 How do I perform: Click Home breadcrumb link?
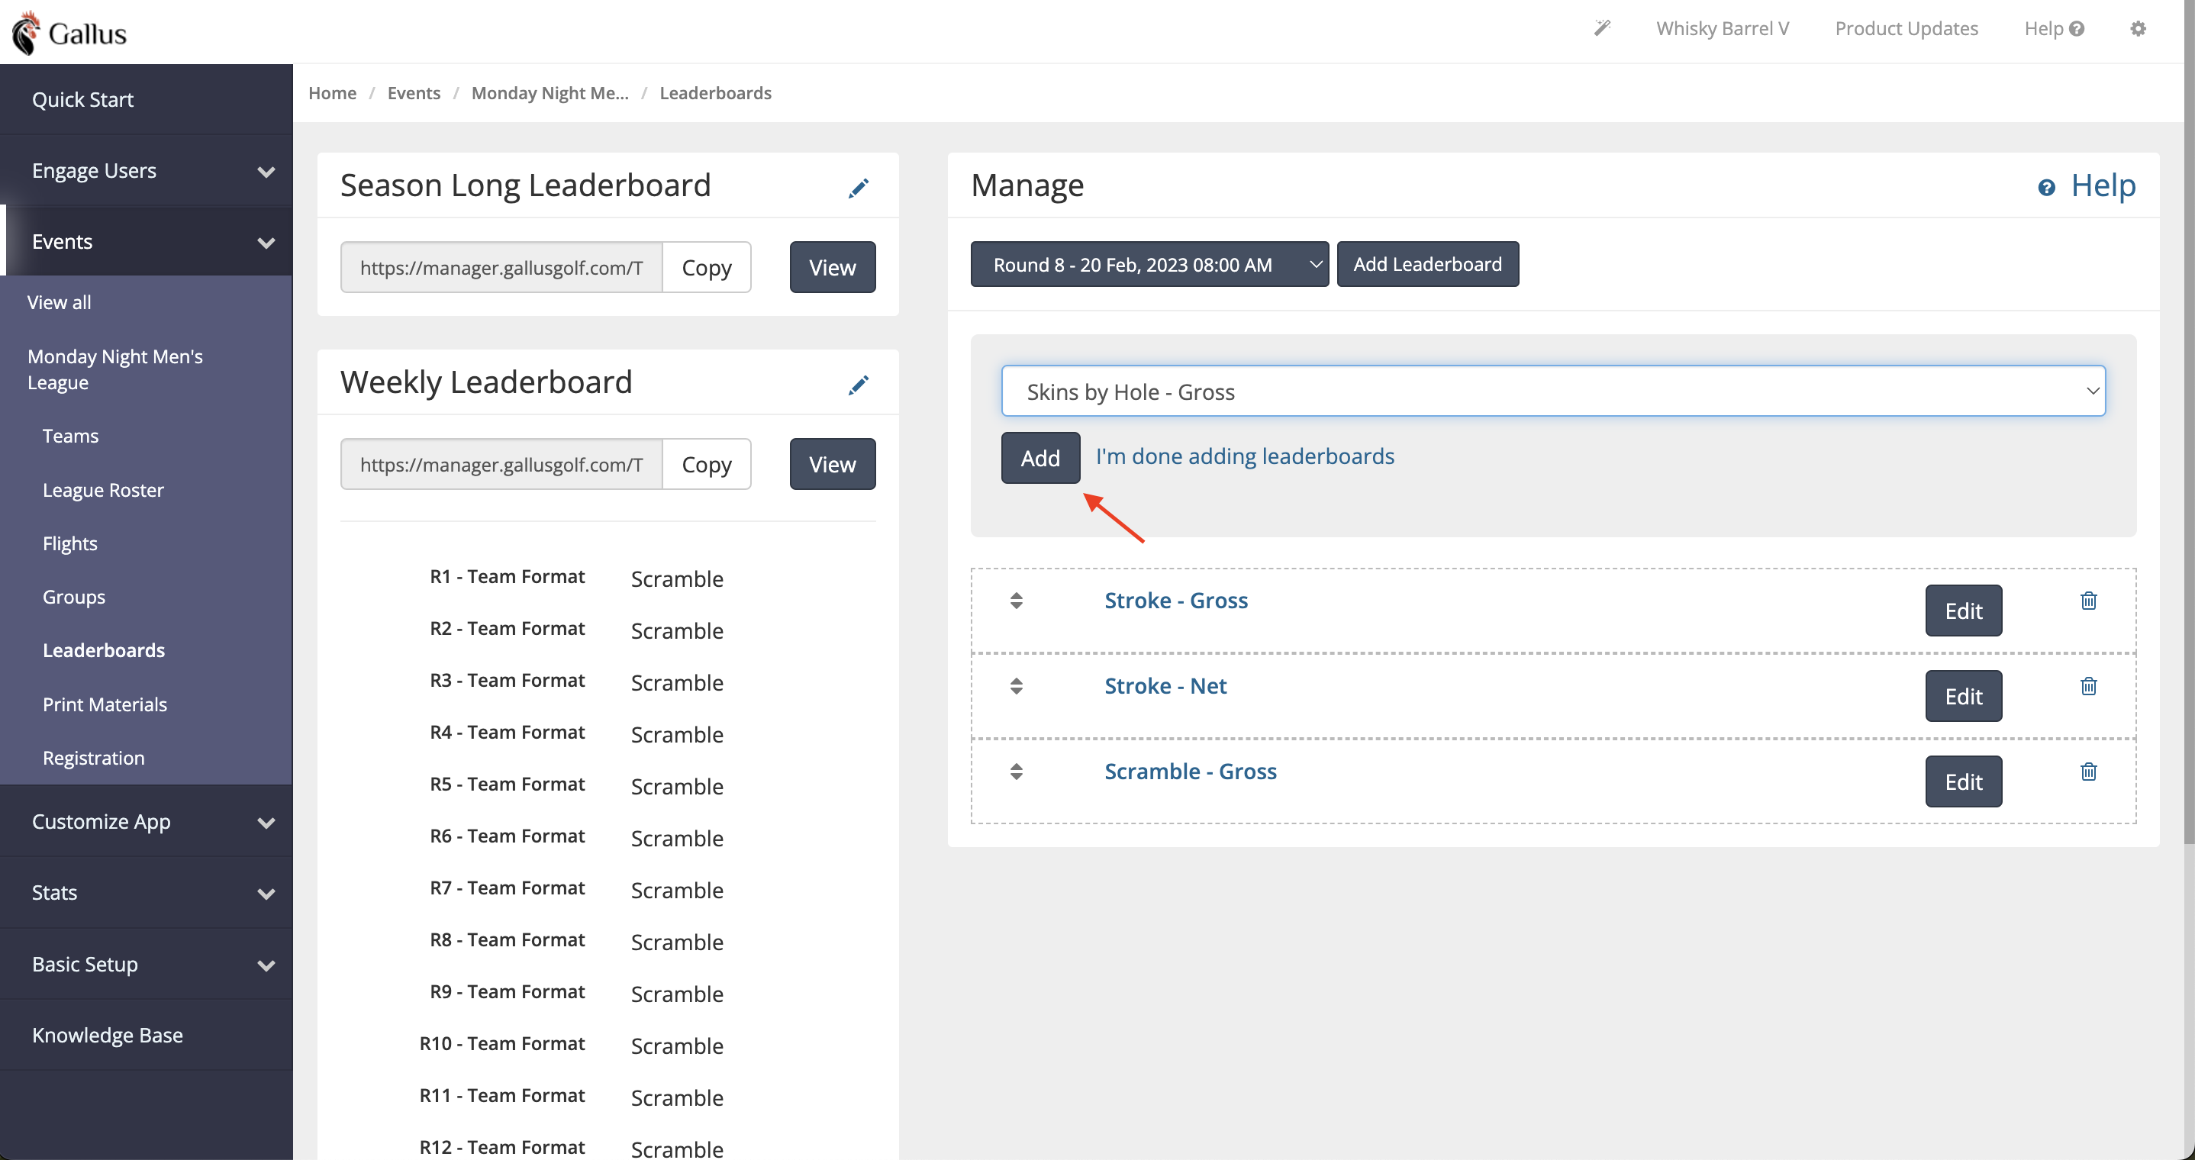(x=332, y=93)
